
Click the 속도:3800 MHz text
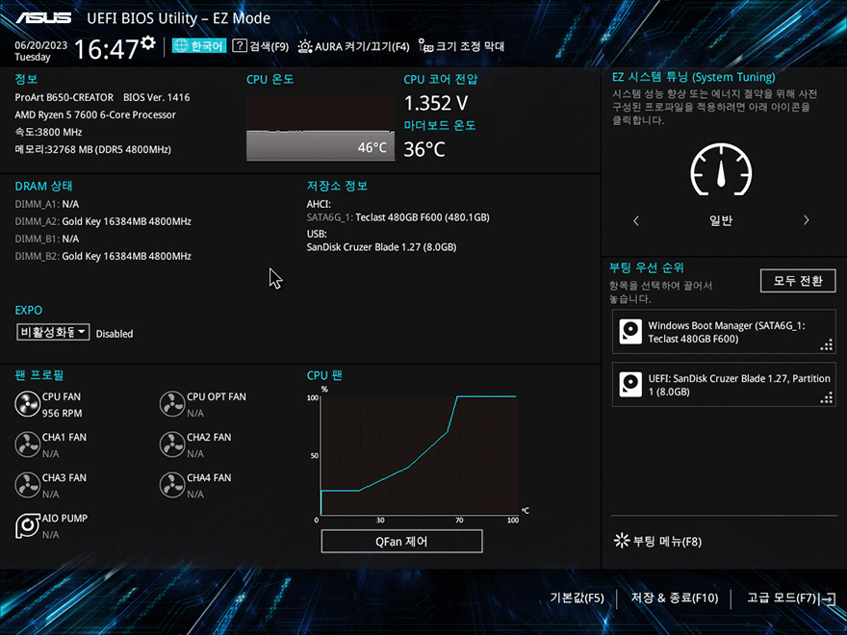(x=49, y=132)
